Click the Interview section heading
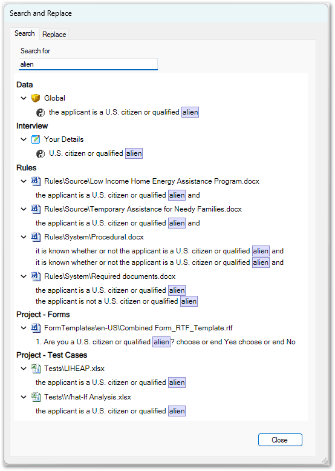335x471 pixels. click(32, 126)
